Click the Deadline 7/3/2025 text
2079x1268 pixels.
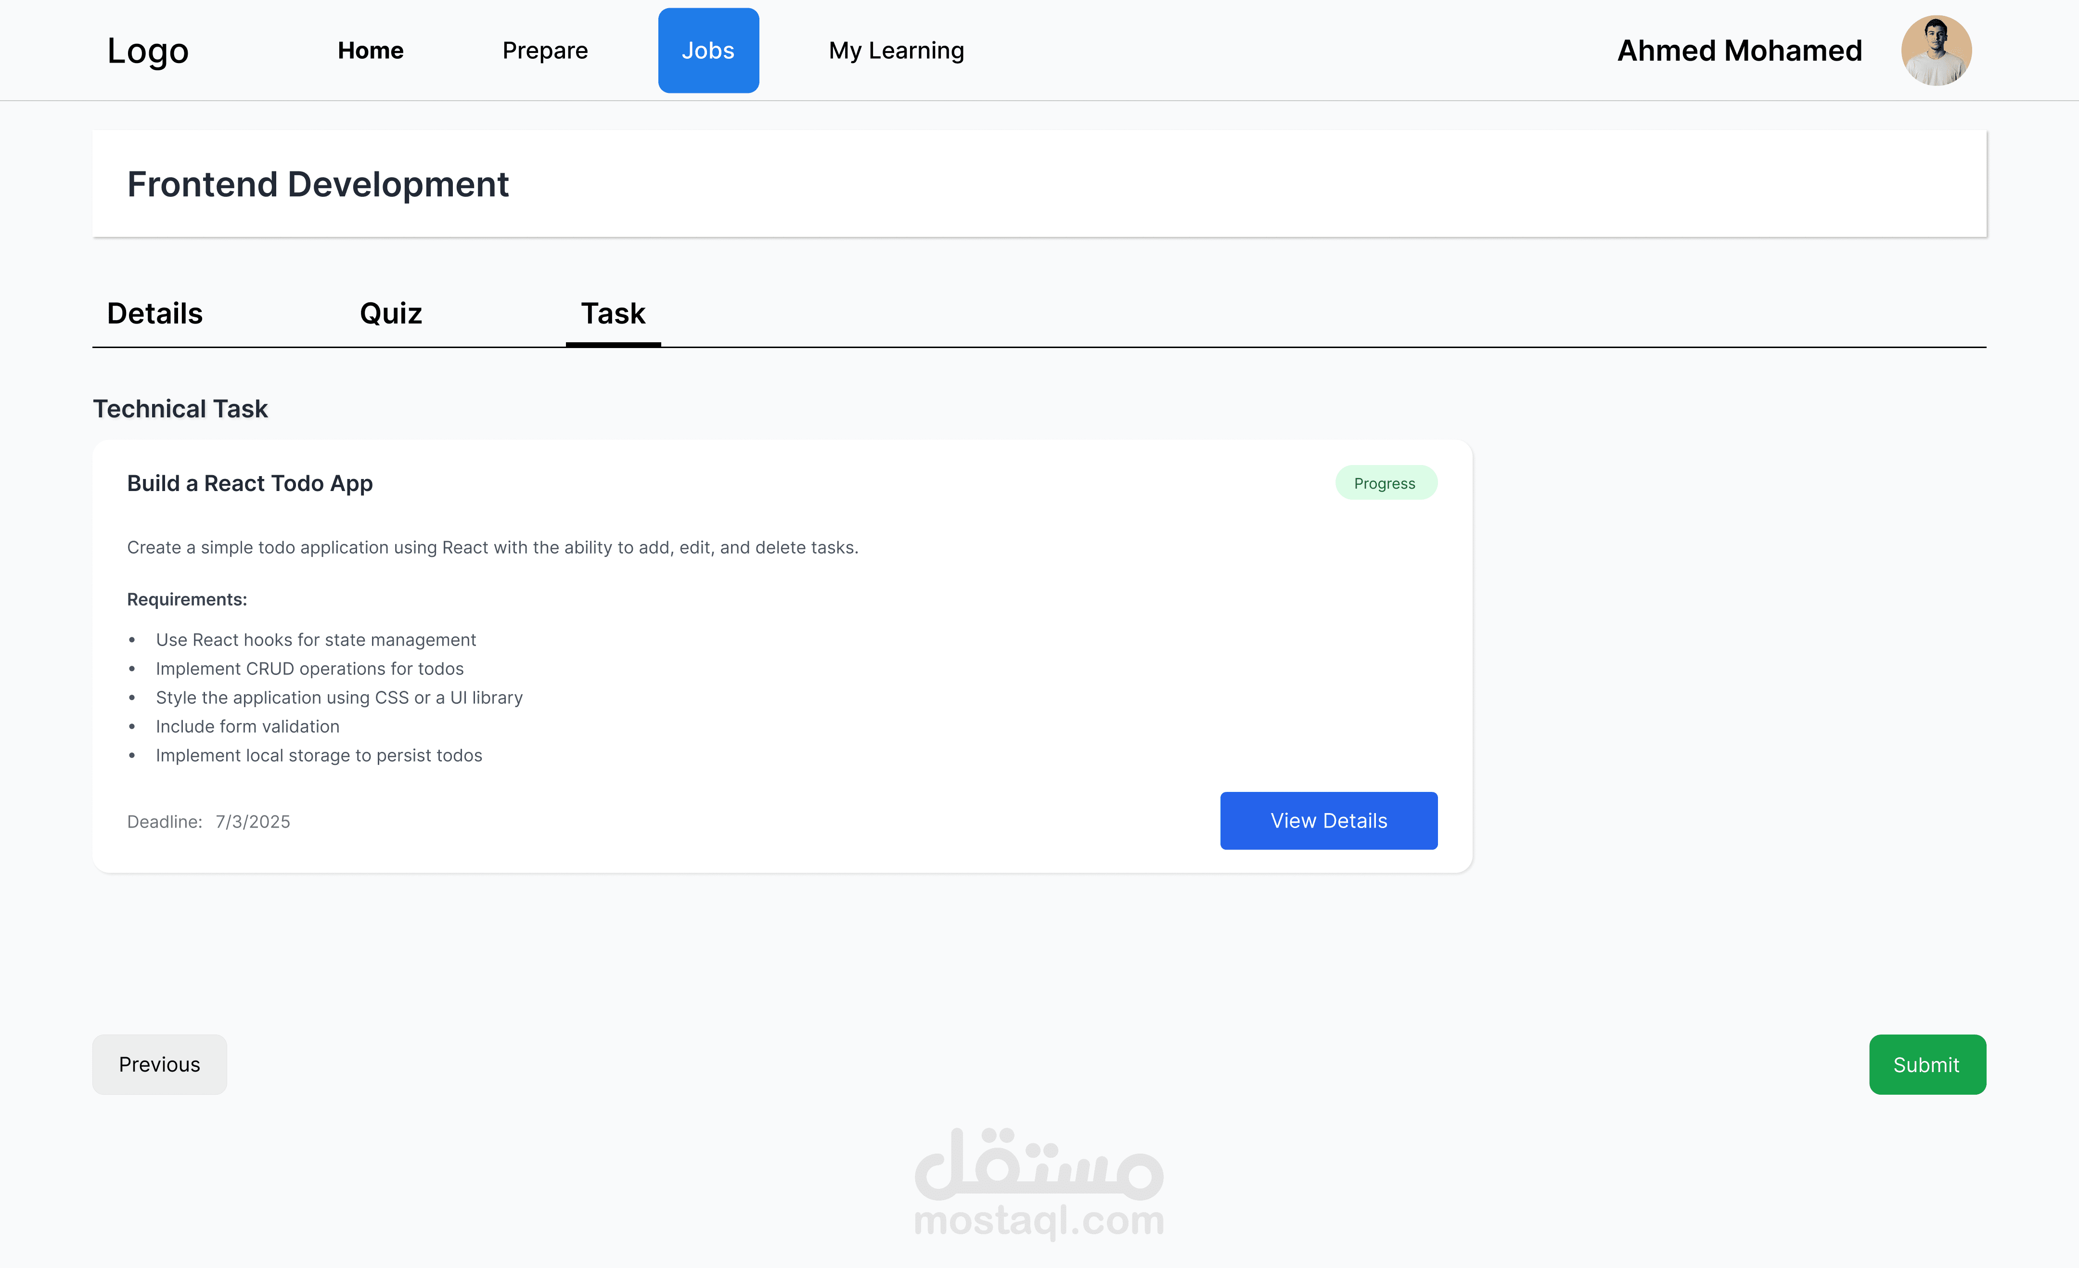point(208,821)
